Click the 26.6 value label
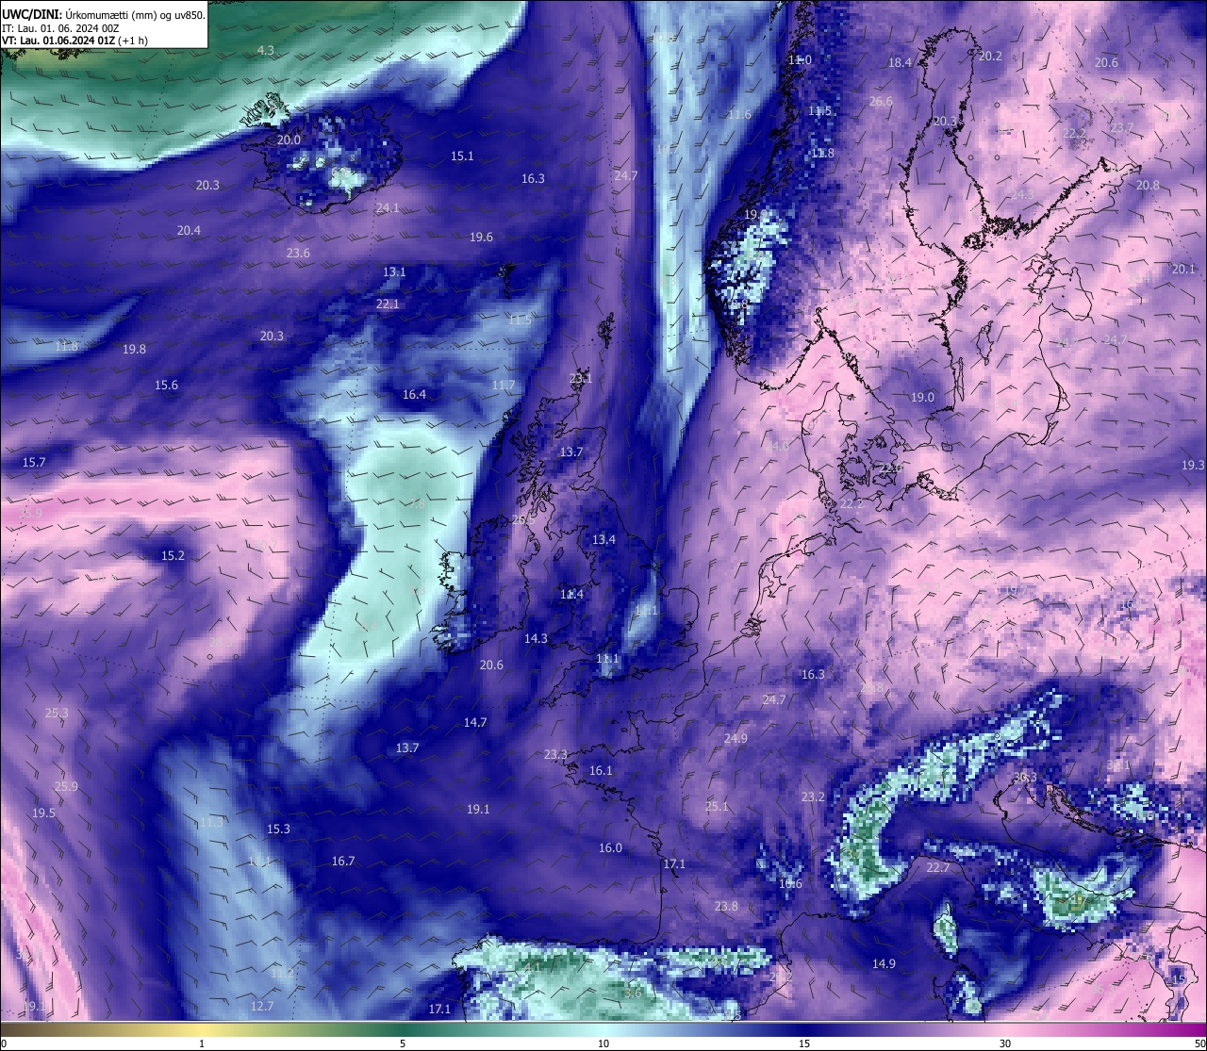Screen dimensions: 1207x1051 pyautogui.click(x=881, y=101)
